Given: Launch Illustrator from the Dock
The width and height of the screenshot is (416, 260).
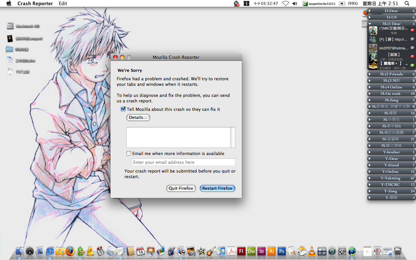Looking at the screenshot, I should (271, 251).
